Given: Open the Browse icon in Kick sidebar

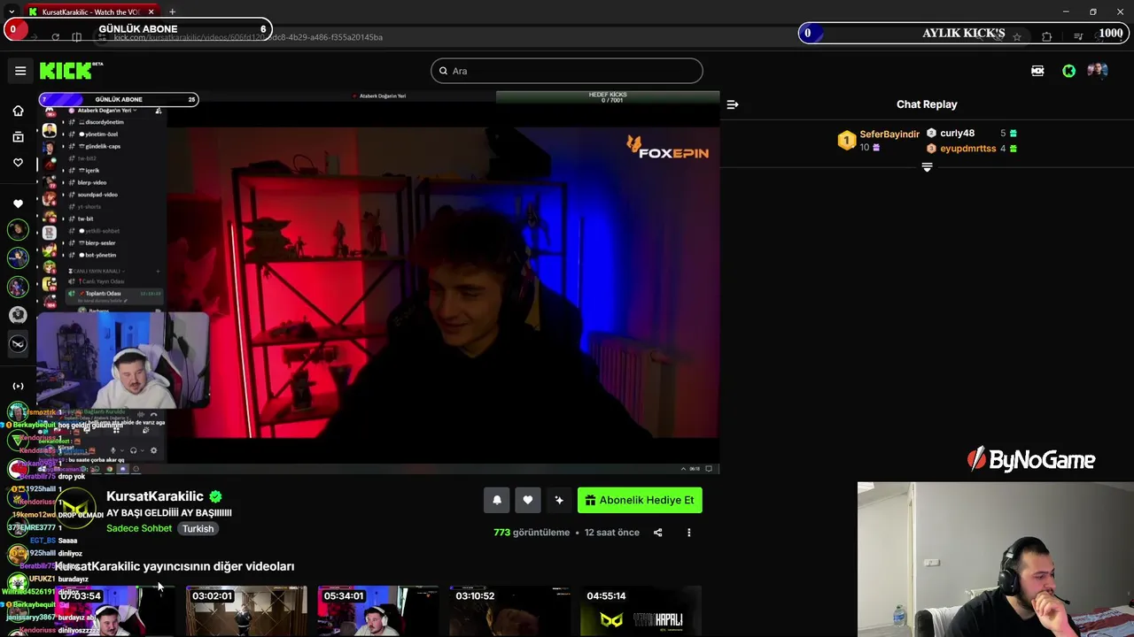Looking at the screenshot, I should pos(18,136).
